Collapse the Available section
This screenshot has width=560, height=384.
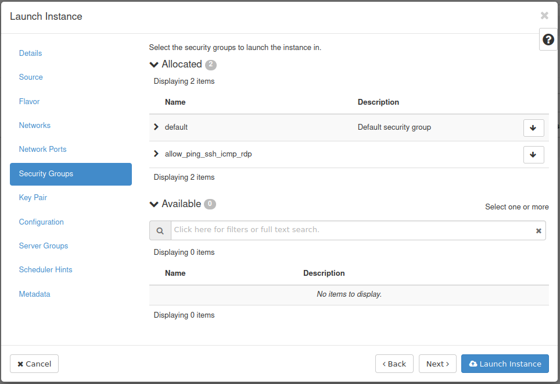click(154, 204)
